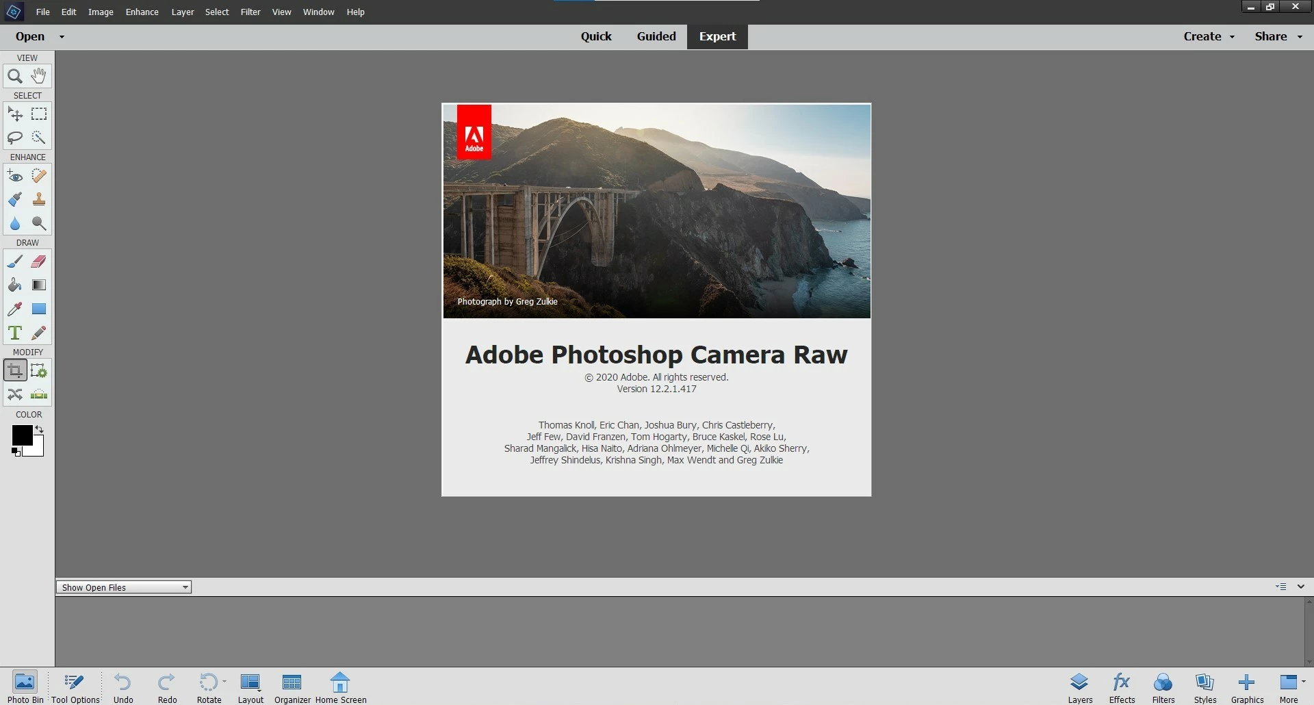Select the Brush tool

(15, 261)
